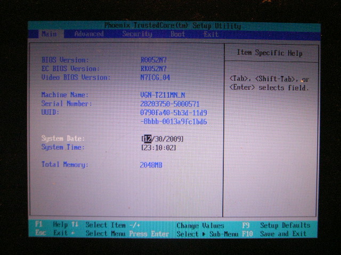341x255 pixels.
Task: Select the System Date label
Action: click(x=63, y=139)
